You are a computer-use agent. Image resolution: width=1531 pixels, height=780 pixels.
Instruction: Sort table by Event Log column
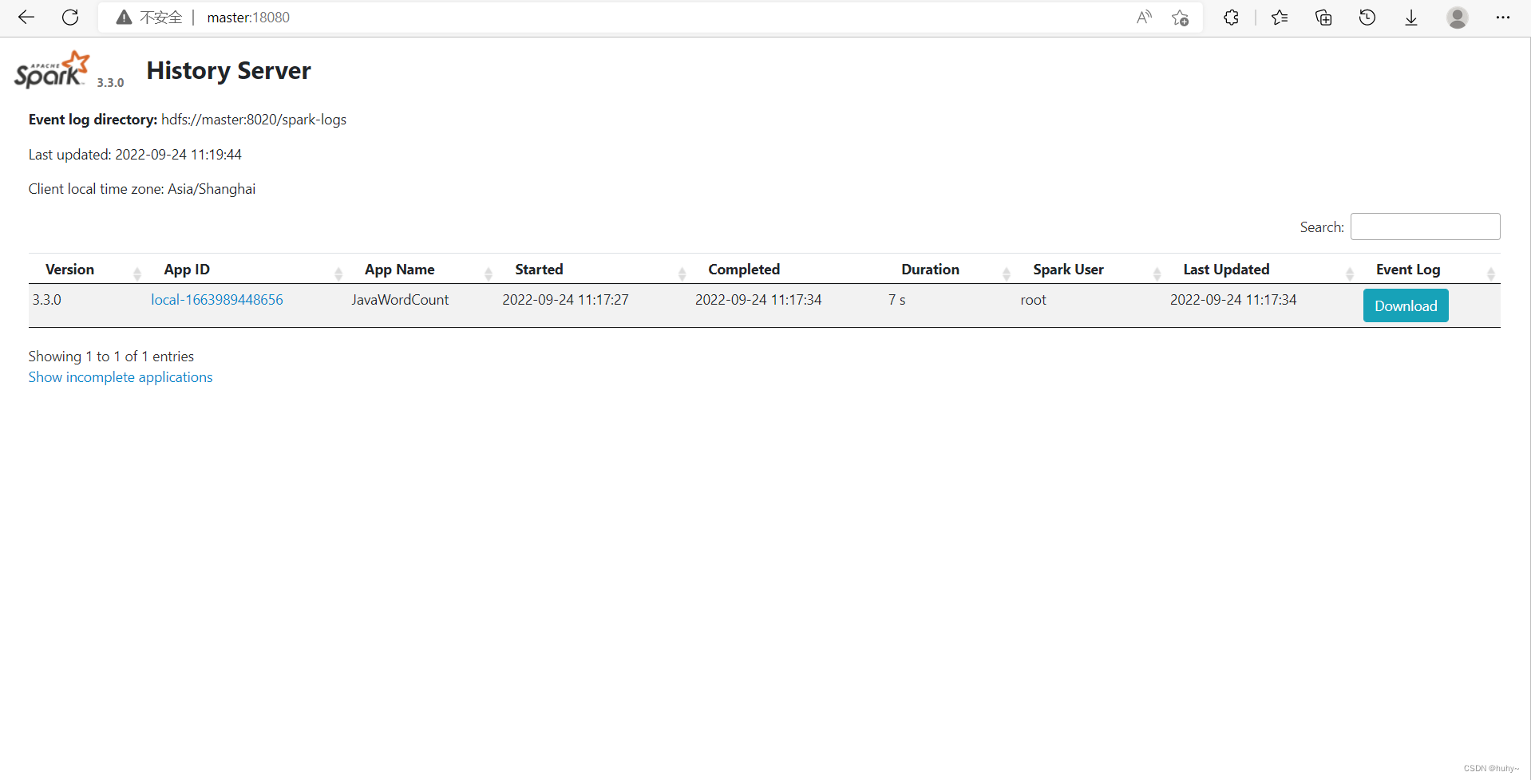(1408, 270)
